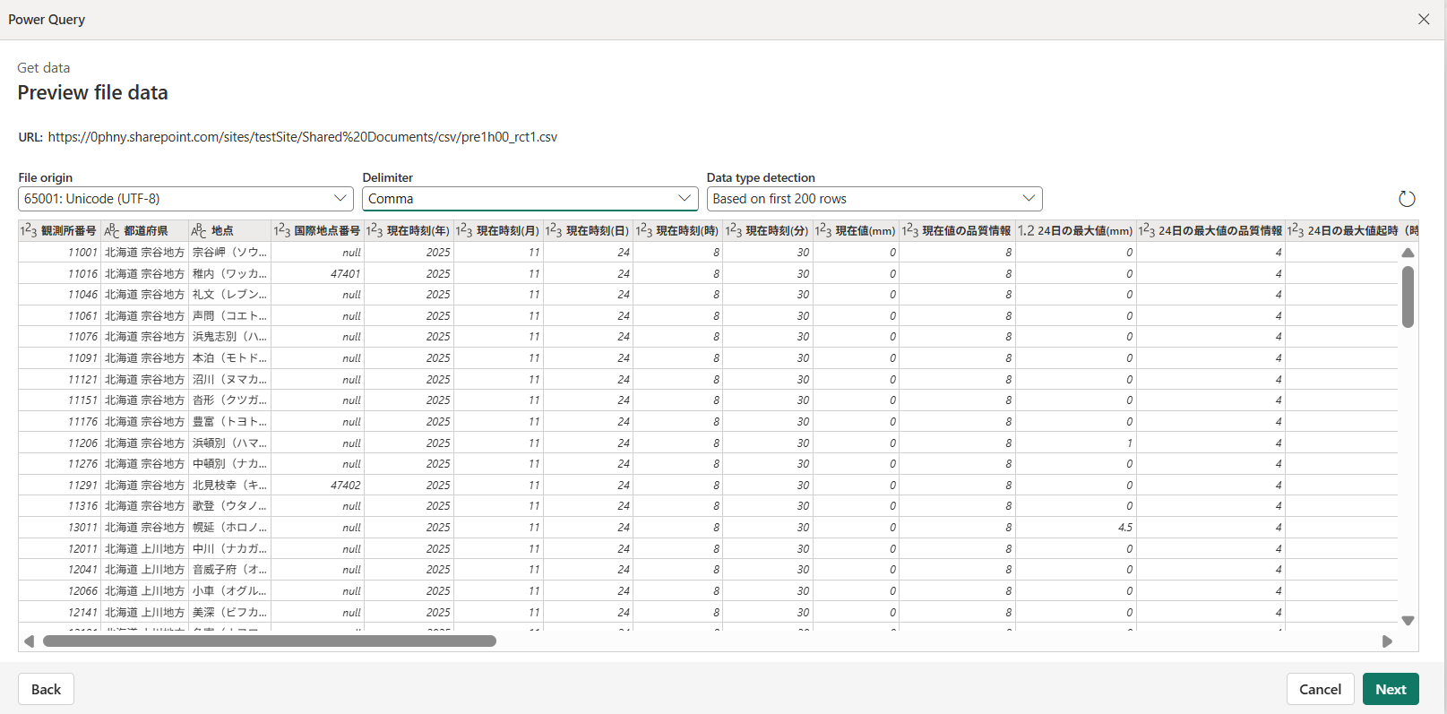Click the 宗谷岬 location cell
Viewport: 1447px width, 714px height.
230,253
